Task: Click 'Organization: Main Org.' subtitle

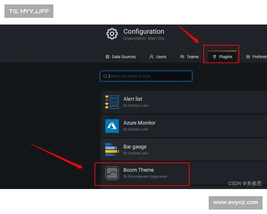Action: 144,38
